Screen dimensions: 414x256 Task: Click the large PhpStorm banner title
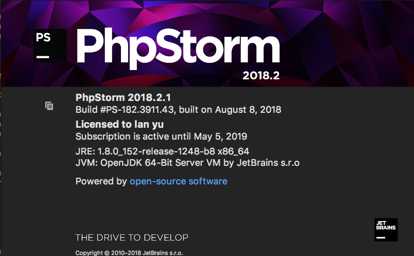click(178, 49)
